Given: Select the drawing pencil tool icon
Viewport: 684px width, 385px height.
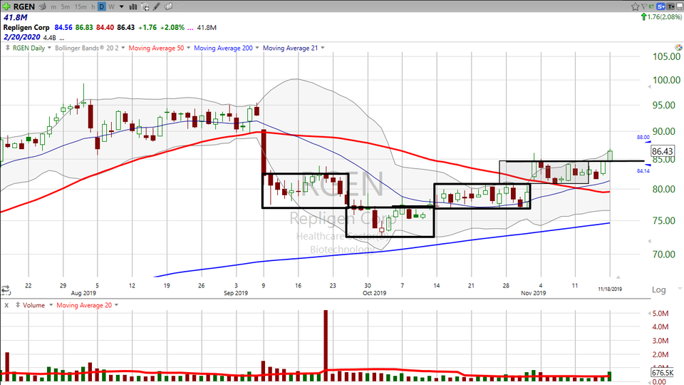Looking at the screenshot, I should (156, 6).
